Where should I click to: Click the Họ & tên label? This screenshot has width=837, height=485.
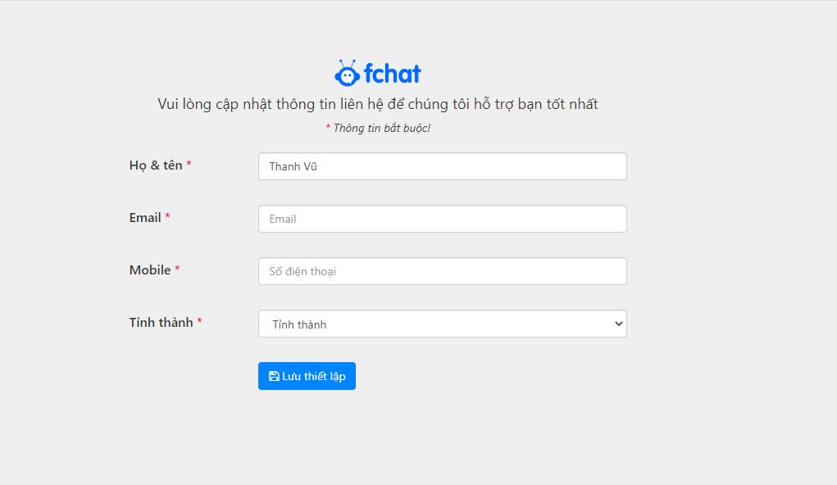point(156,165)
